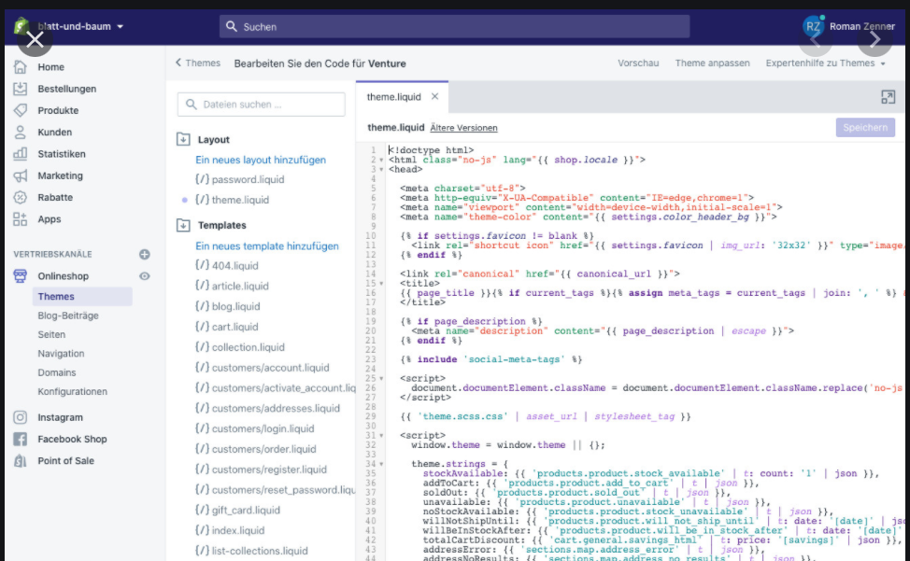Click the Home house icon
Image resolution: width=910 pixels, height=561 pixels.
tap(21, 66)
